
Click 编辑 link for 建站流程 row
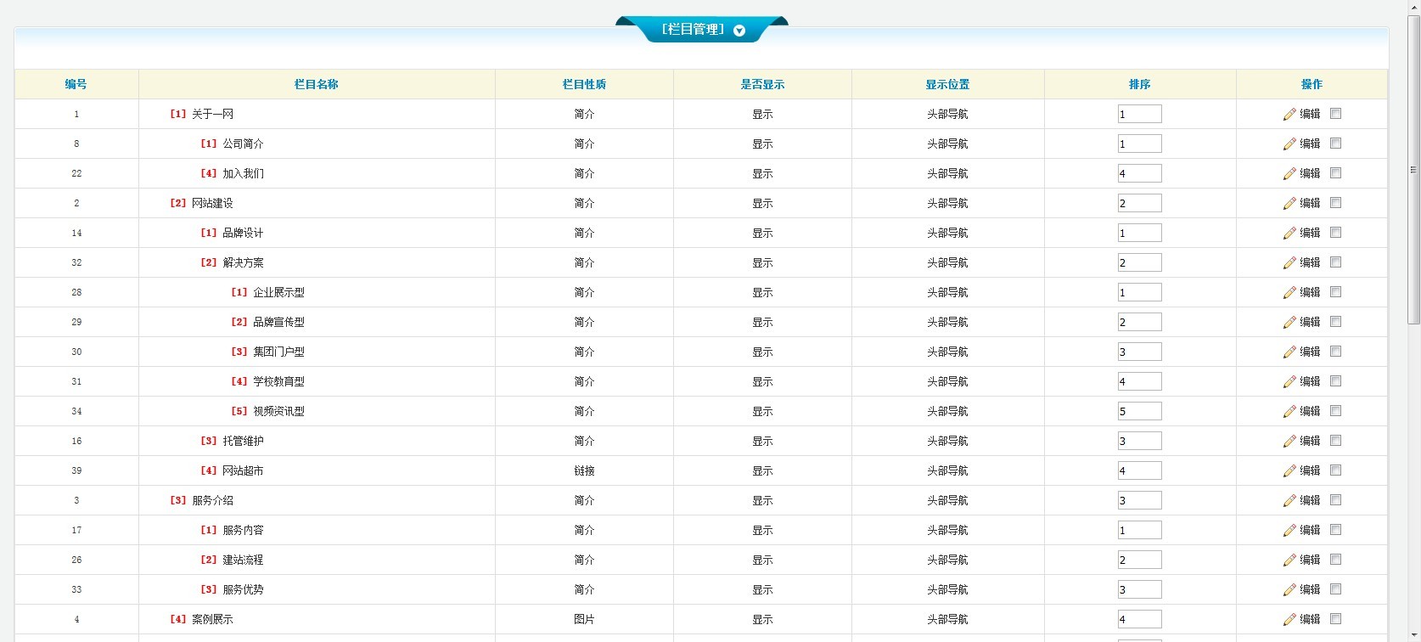point(1310,560)
